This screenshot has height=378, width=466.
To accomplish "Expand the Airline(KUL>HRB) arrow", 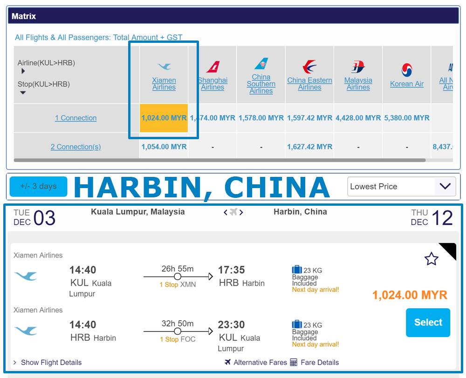I will [x=23, y=71].
